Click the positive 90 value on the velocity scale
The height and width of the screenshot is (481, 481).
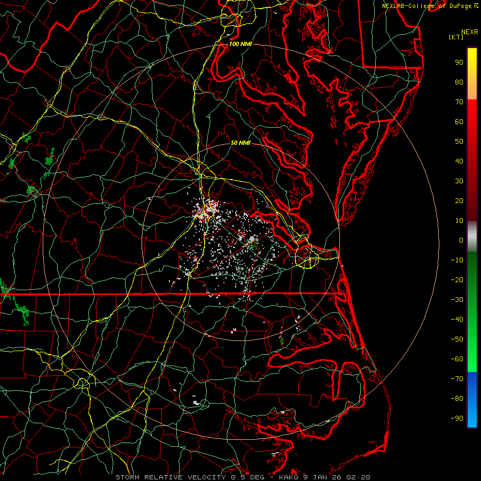459,63
